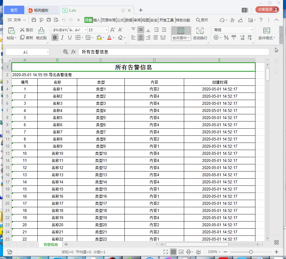The image size is (286, 259).
Task: Click the Redo arrow icon
Action: coord(71,20)
